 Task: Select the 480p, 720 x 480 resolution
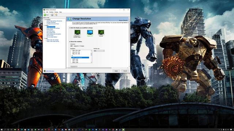coord(76,54)
